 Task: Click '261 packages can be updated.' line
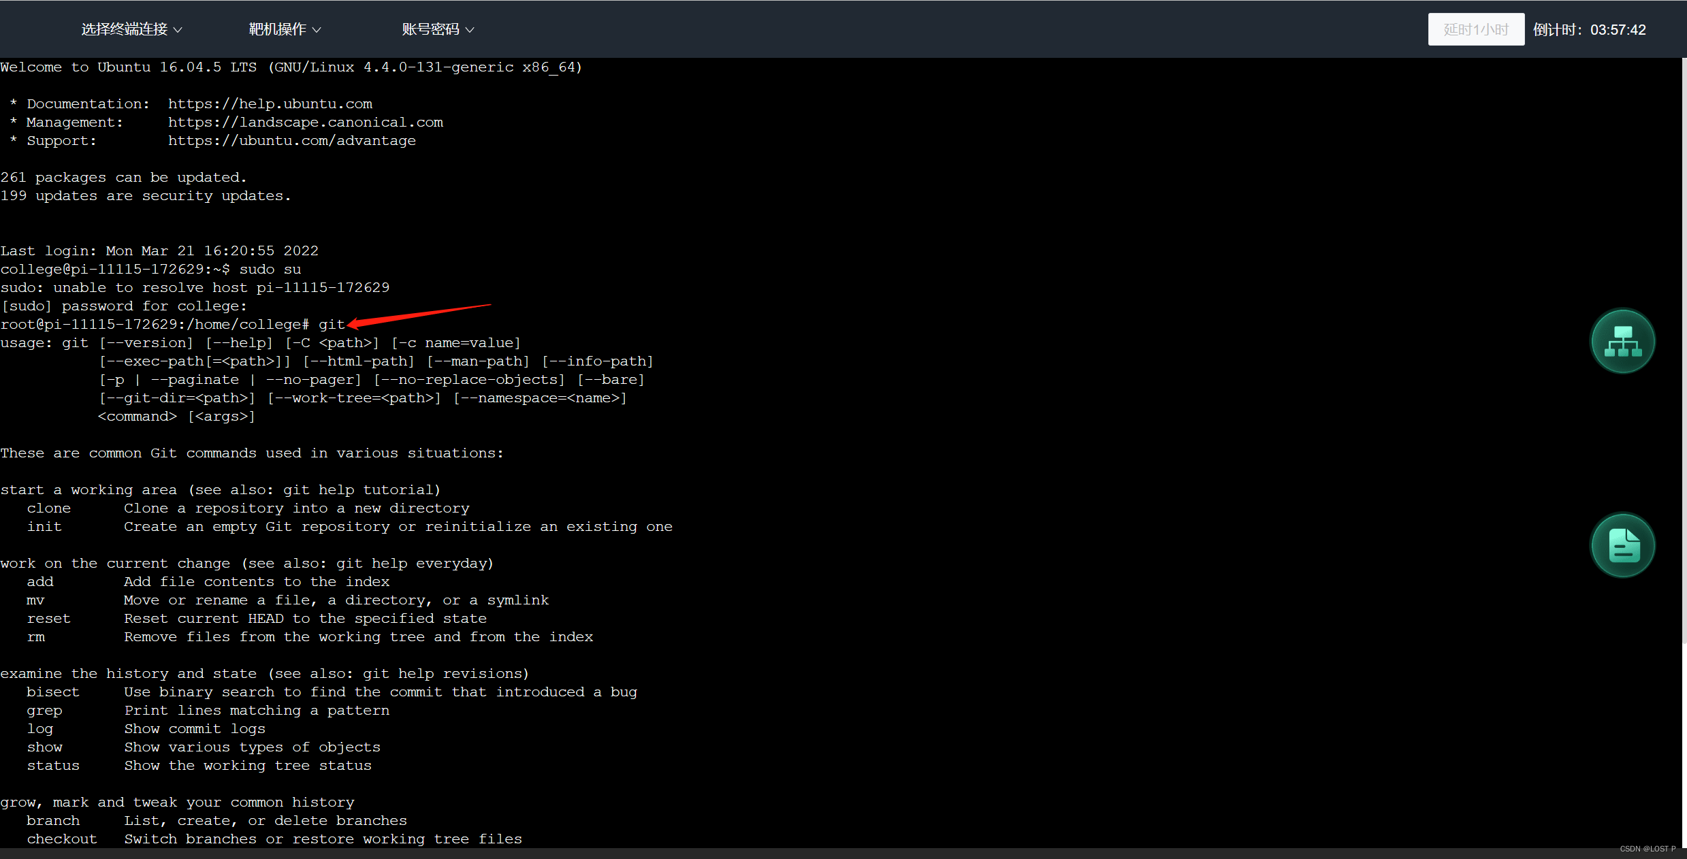point(123,177)
